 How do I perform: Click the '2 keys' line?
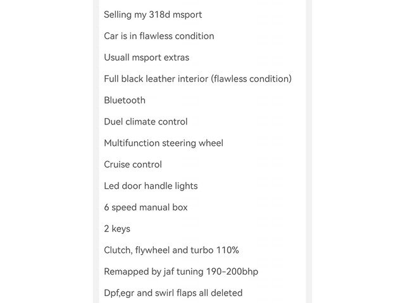coord(117,229)
